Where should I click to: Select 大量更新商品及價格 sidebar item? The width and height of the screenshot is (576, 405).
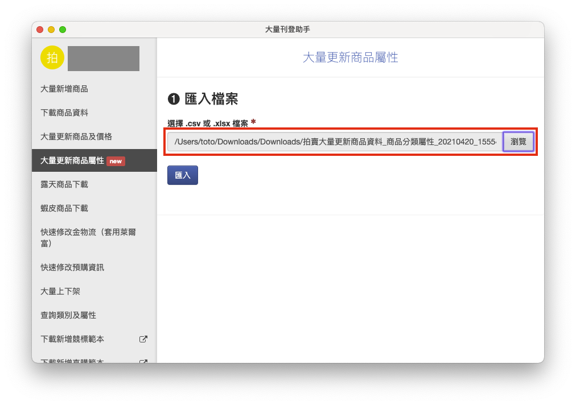click(76, 137)
